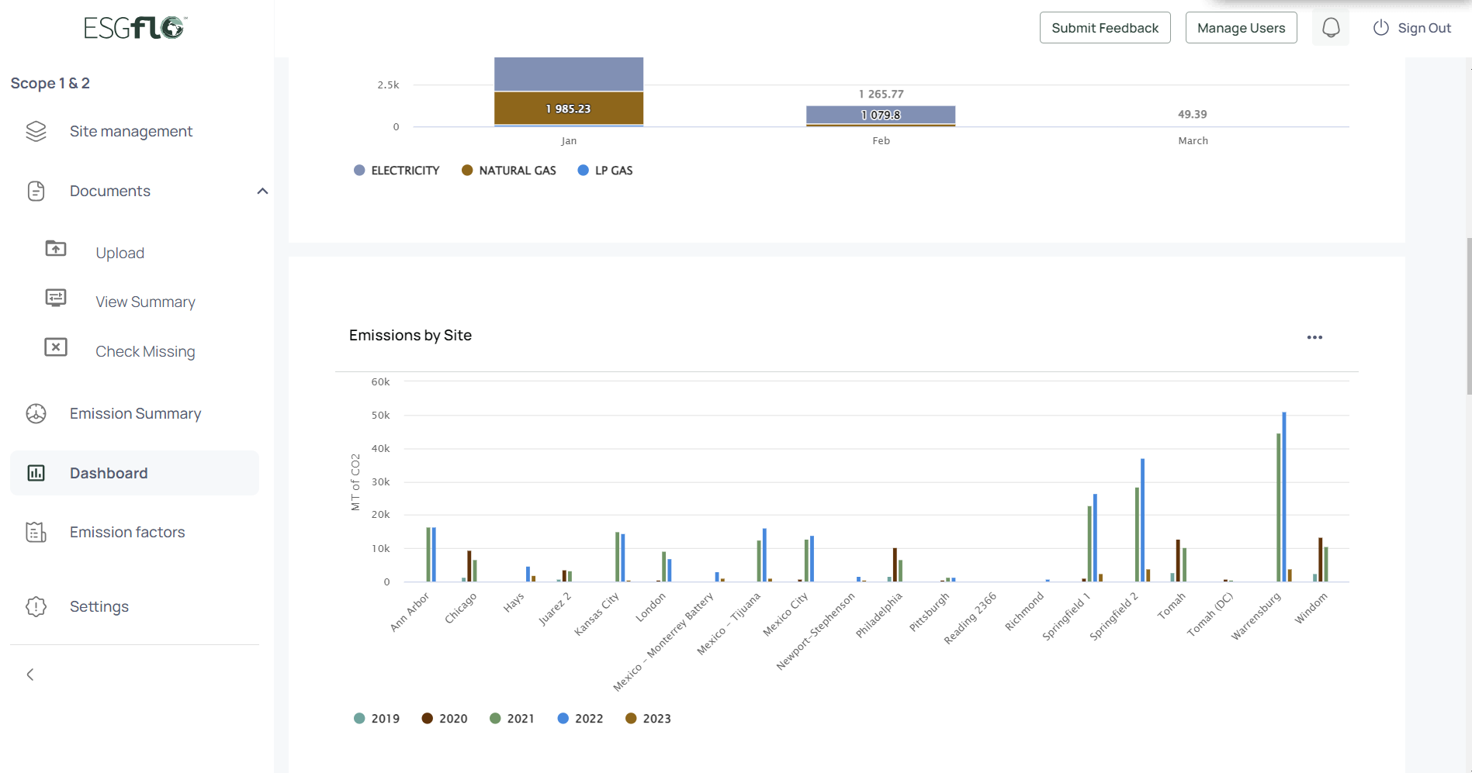Click the Upload document icon

pyautogui.click(x=55, y=248)
